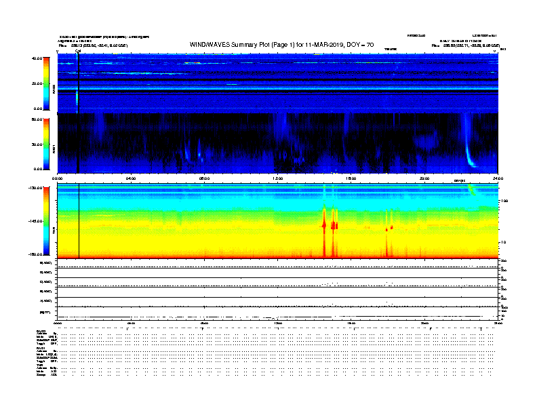Click 04:00 label below the RAD1 panel
Screen dimensions: 537x415
(x=131, y=178)
